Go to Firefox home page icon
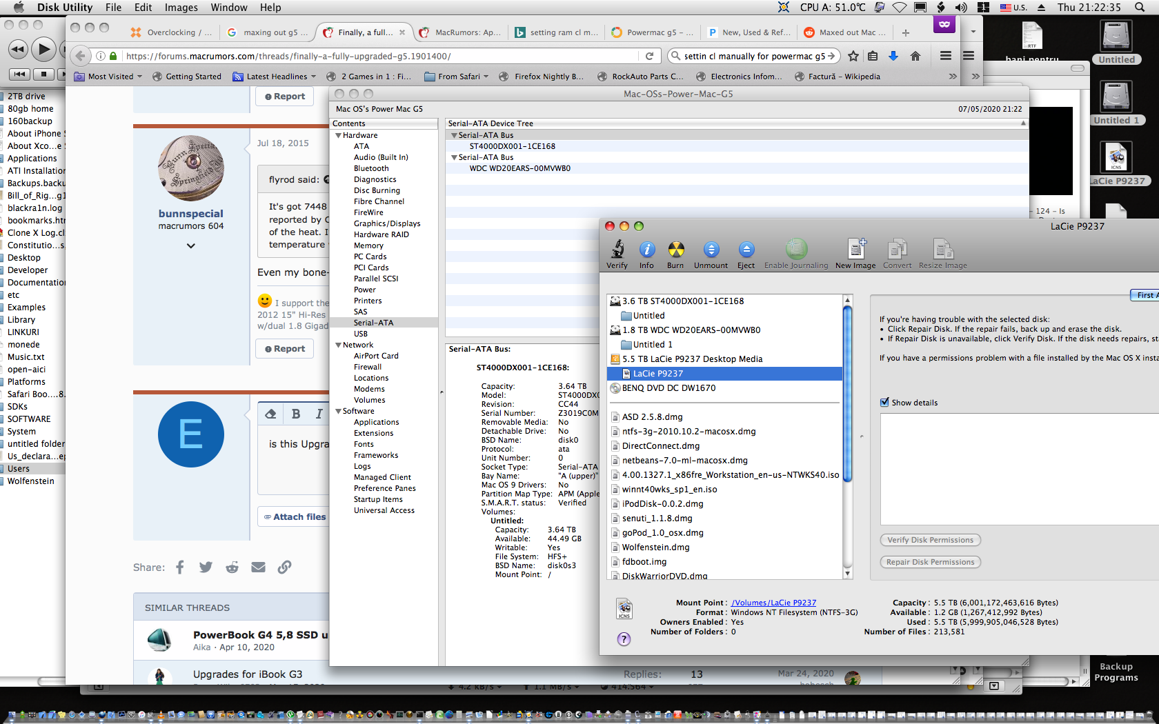The height and width of the screenshot is (724, 1159). pyautogui.click(x=915, y=56)
